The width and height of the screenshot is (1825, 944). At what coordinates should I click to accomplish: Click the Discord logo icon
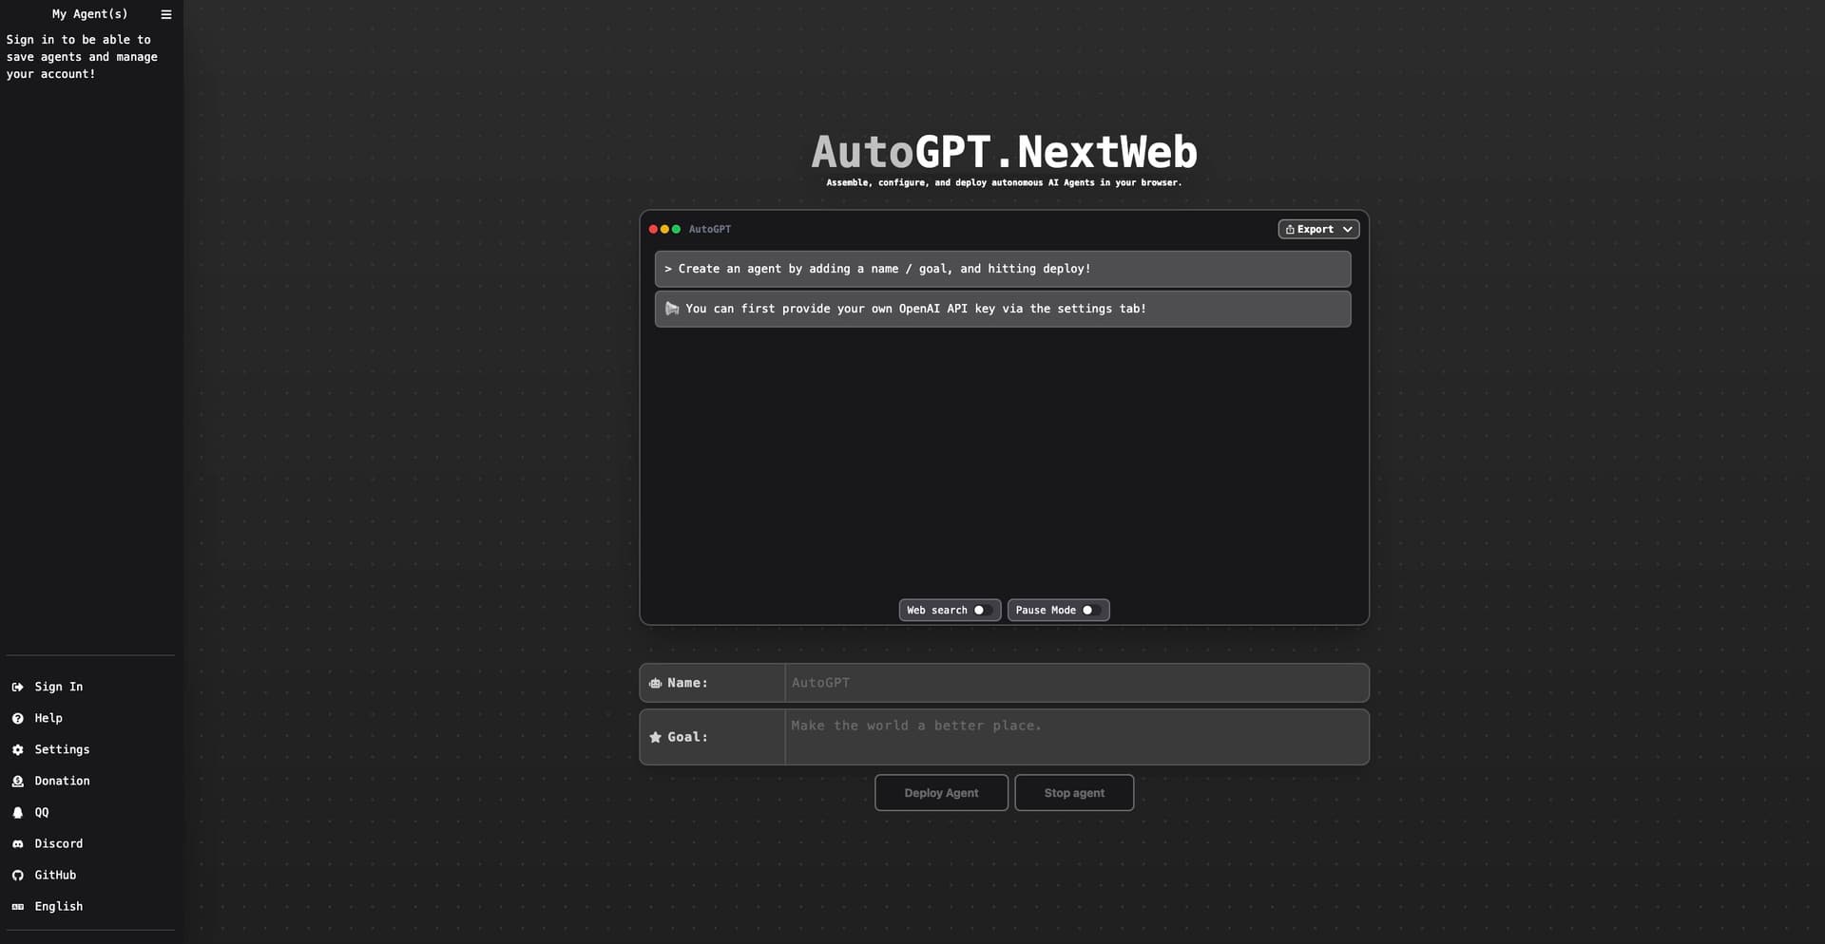pyautogui.click(x=17, y=843)
